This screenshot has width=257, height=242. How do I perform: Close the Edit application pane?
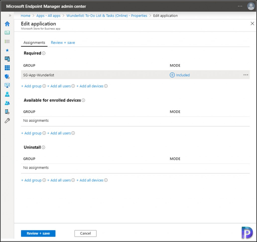[x=252, y=24]
